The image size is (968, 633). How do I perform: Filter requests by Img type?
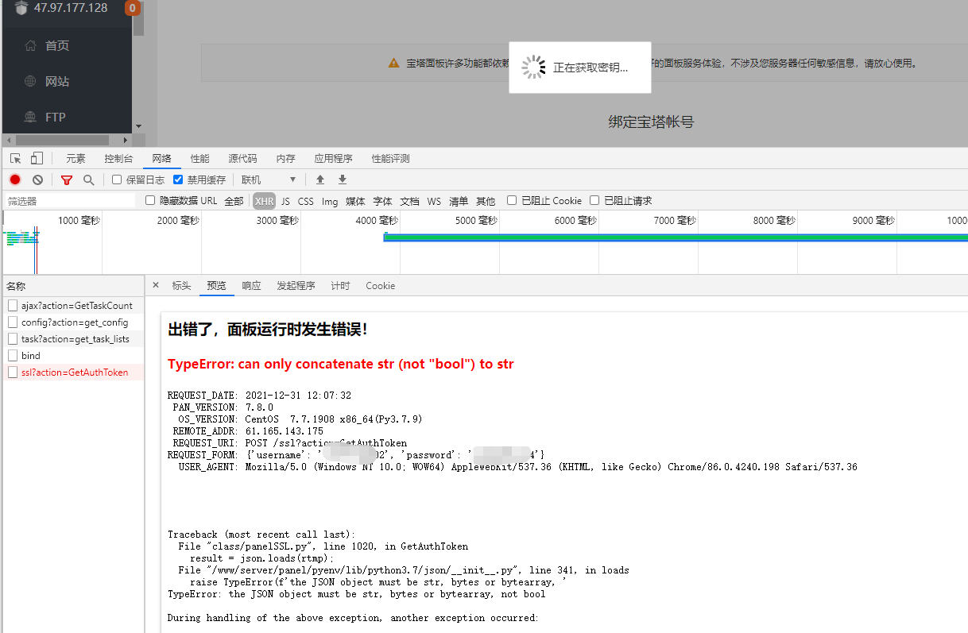pyautogui.click(x=330, y=201)
